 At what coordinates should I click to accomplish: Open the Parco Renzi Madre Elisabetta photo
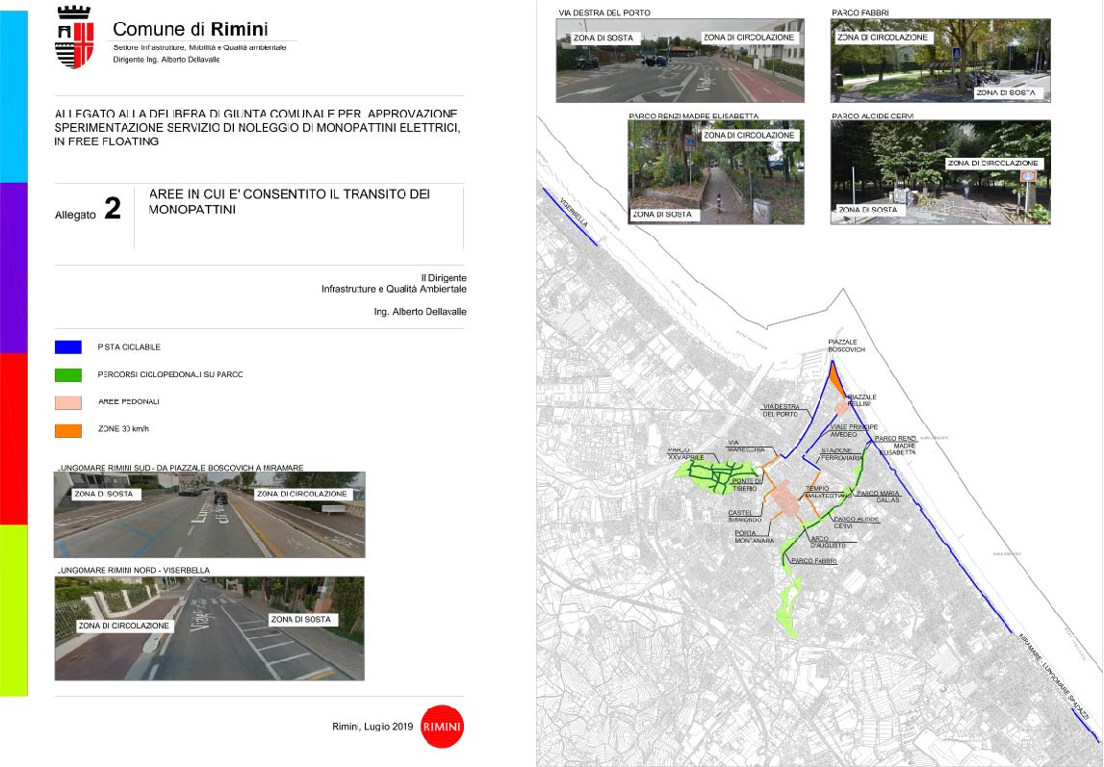716,172
